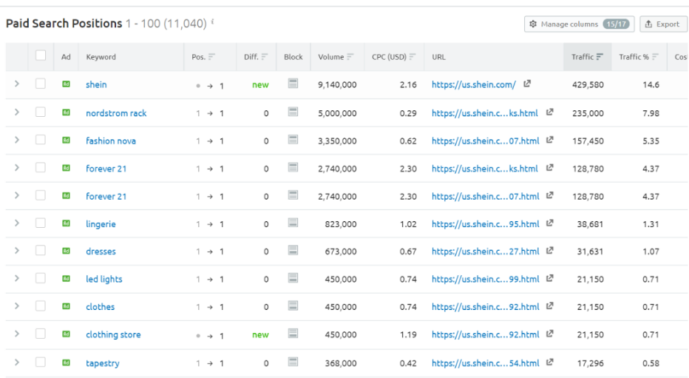
Task: Click the SERP block icon in the shein row
Action: tap(293, 84)
